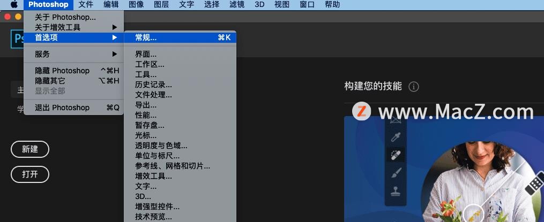Open the 文字 menu
This screenshot has height=222, width=544.
[x=187, y=4]
